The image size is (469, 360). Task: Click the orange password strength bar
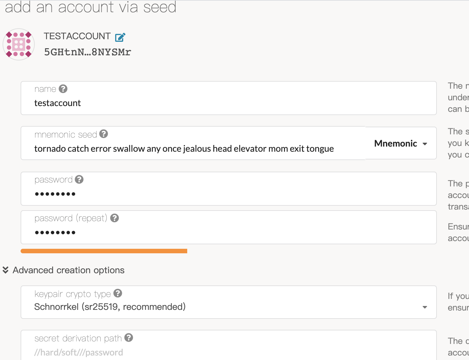pos(104,251)
